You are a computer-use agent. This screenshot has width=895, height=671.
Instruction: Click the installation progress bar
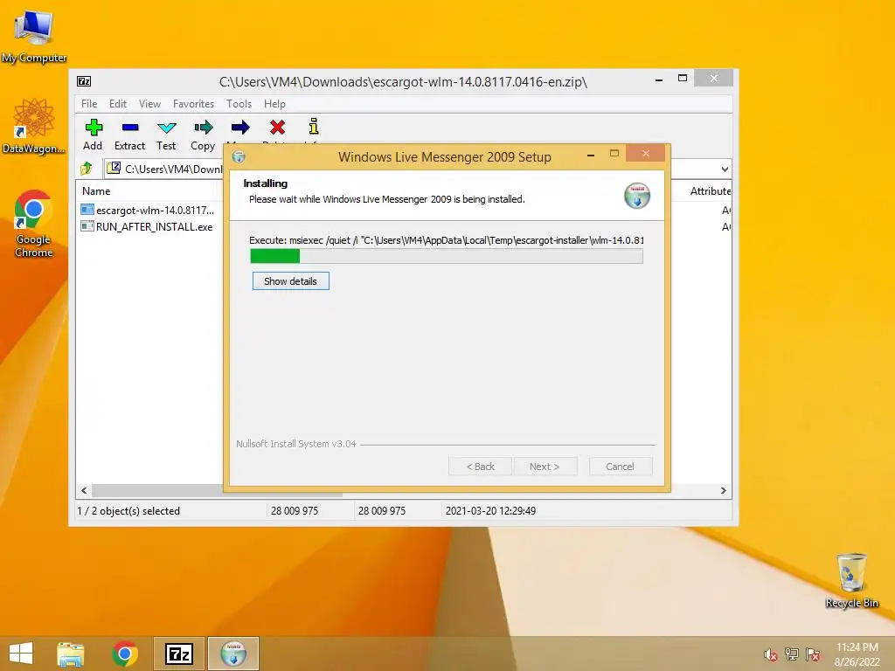pos(447,256)
